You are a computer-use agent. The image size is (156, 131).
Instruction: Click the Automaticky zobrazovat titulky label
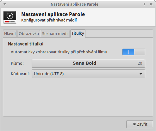pyautogui.click(x=59, y=52)
